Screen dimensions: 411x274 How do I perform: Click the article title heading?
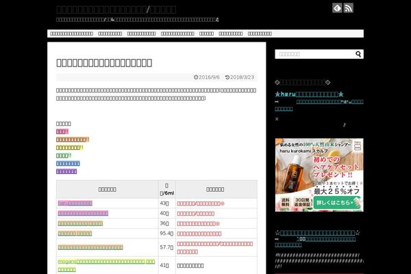click(104, 62)
